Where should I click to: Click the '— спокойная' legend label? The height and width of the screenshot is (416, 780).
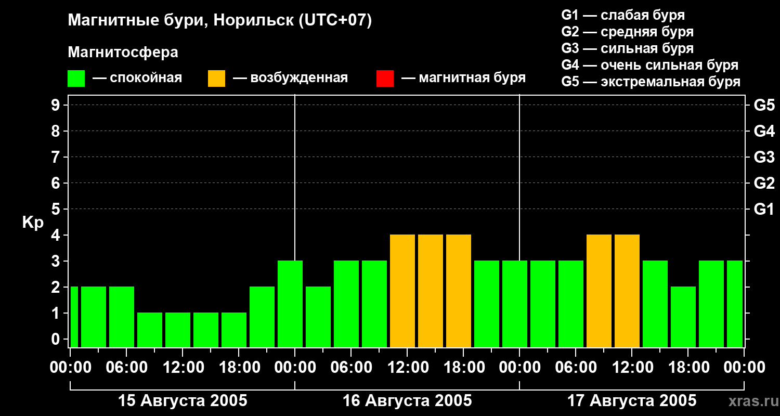click(x=137, y=78)
